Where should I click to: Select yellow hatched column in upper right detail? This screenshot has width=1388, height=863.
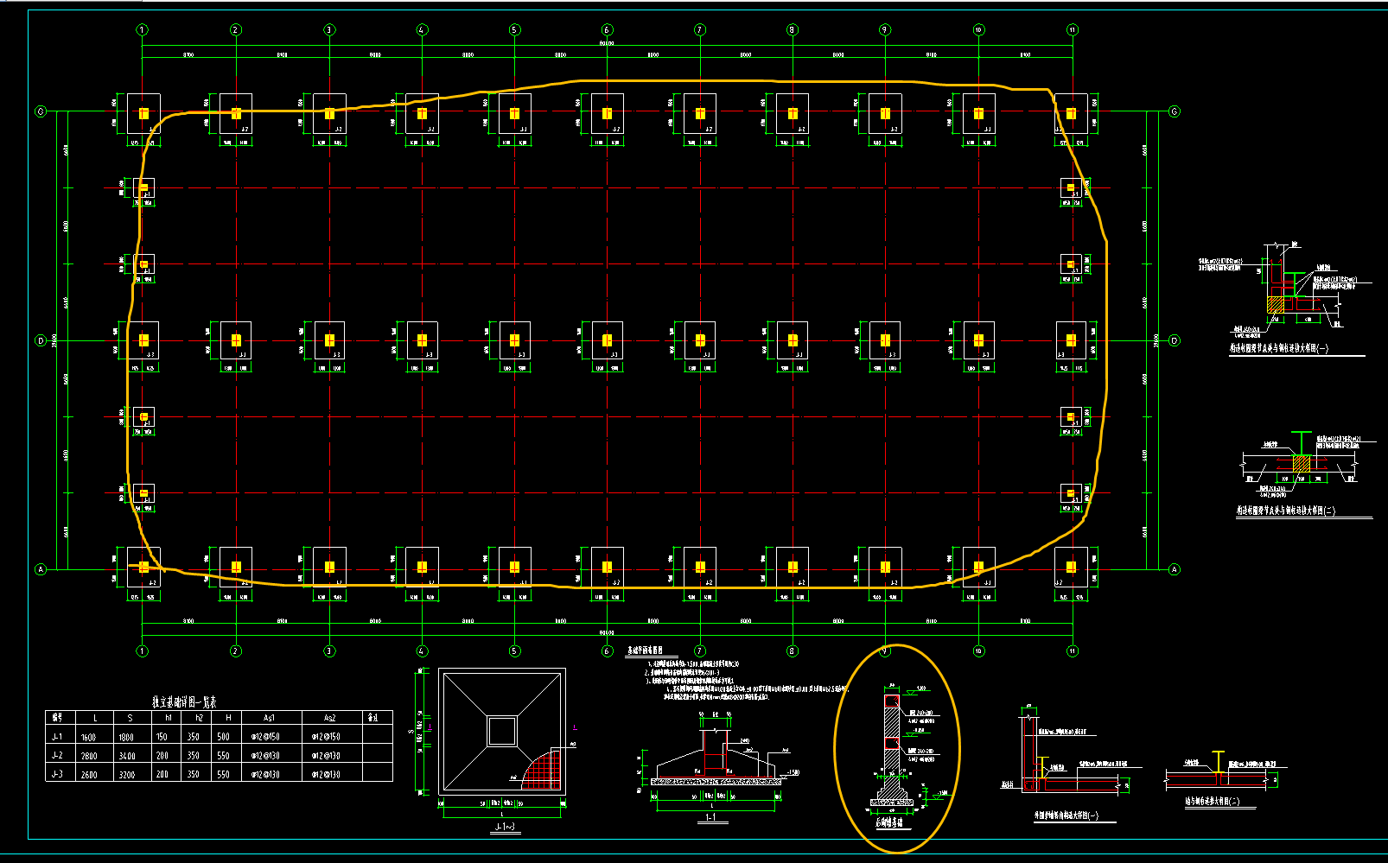click(x=1275, y=304)
